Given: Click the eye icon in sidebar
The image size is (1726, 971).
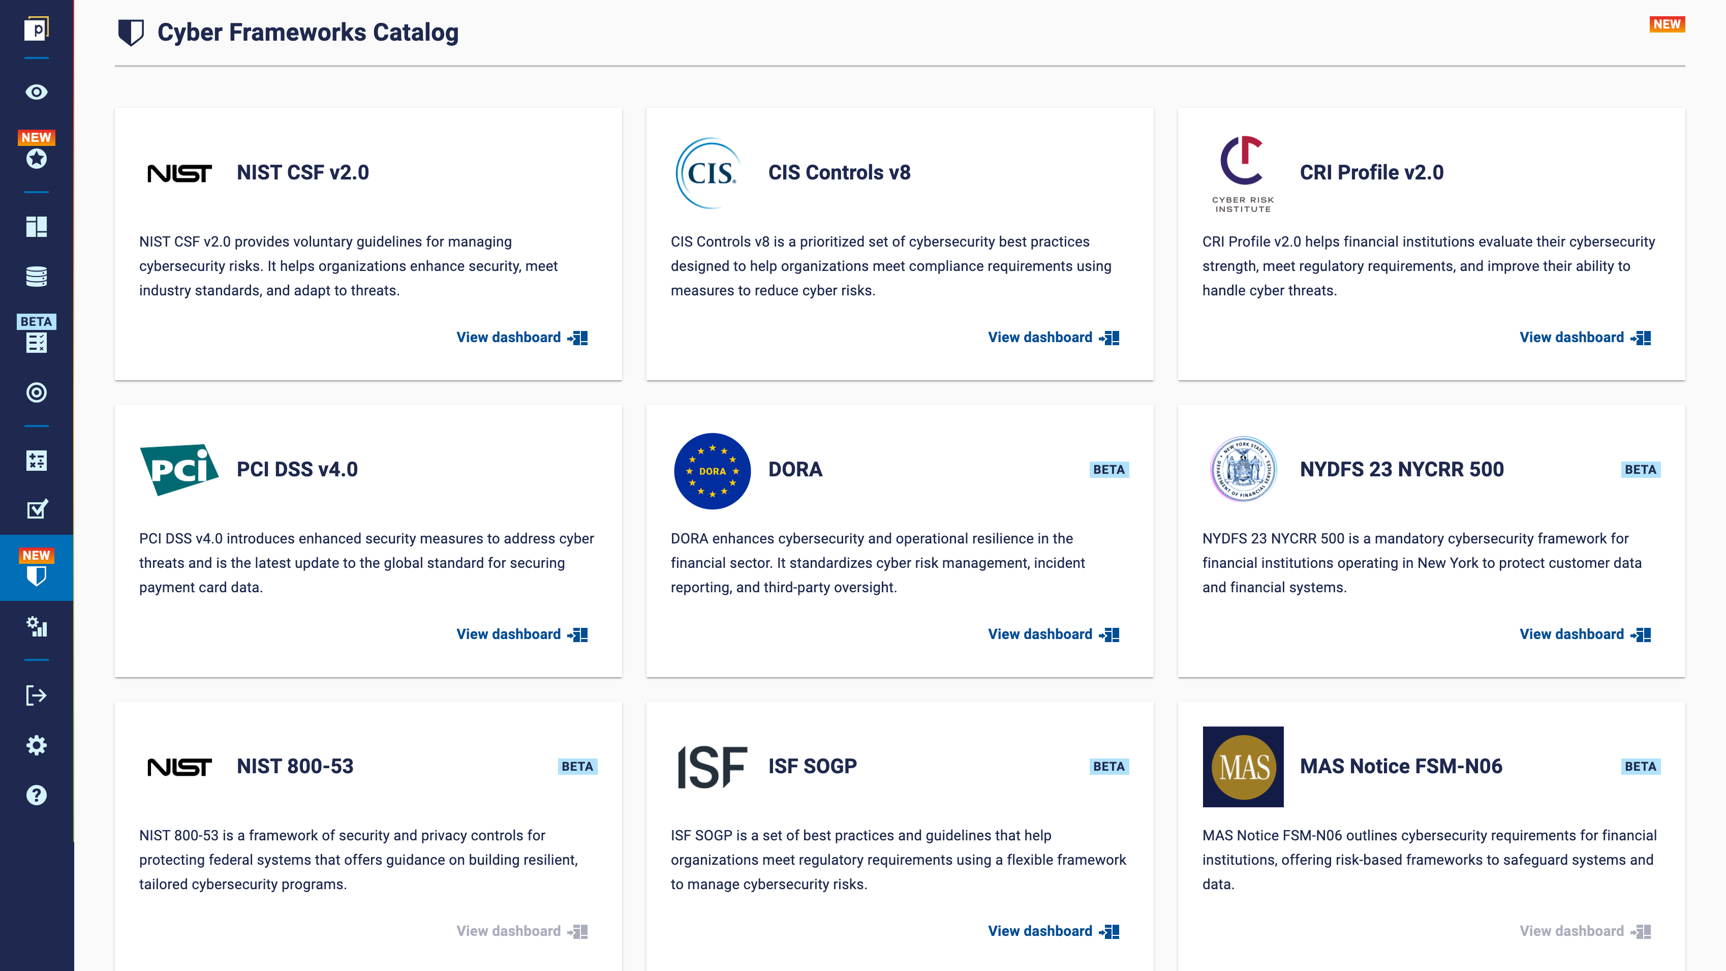Looking at the screenshot, I should pos(36,92).
